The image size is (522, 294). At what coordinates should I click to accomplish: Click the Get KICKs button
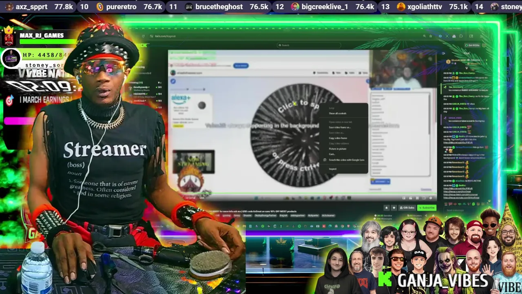pos(473,45)
